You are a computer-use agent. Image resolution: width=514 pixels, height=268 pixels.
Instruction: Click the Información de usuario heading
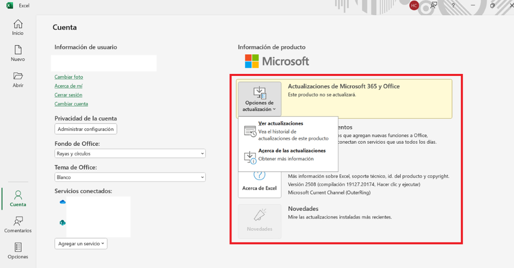pyautogui.click(x=85, y=47)
